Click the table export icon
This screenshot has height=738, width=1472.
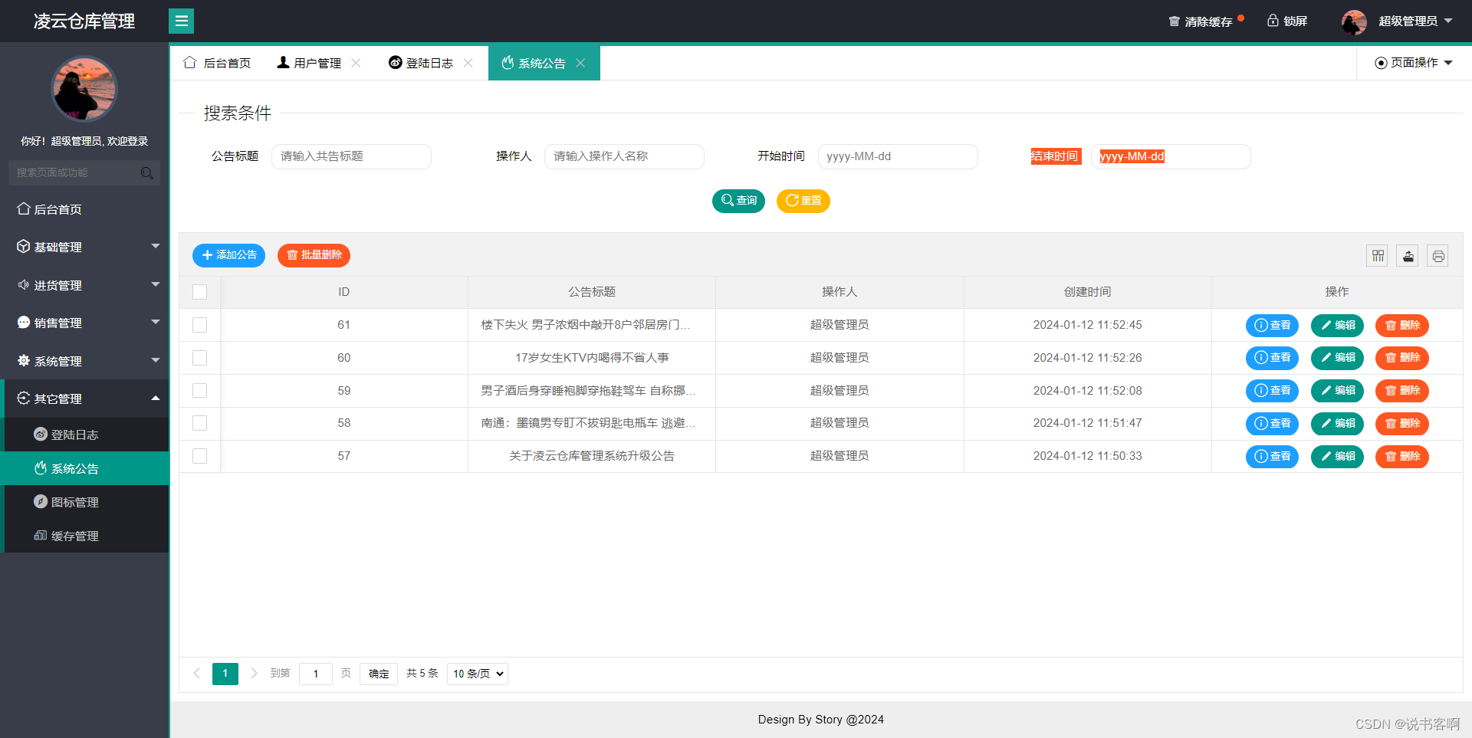(1408, 256)
